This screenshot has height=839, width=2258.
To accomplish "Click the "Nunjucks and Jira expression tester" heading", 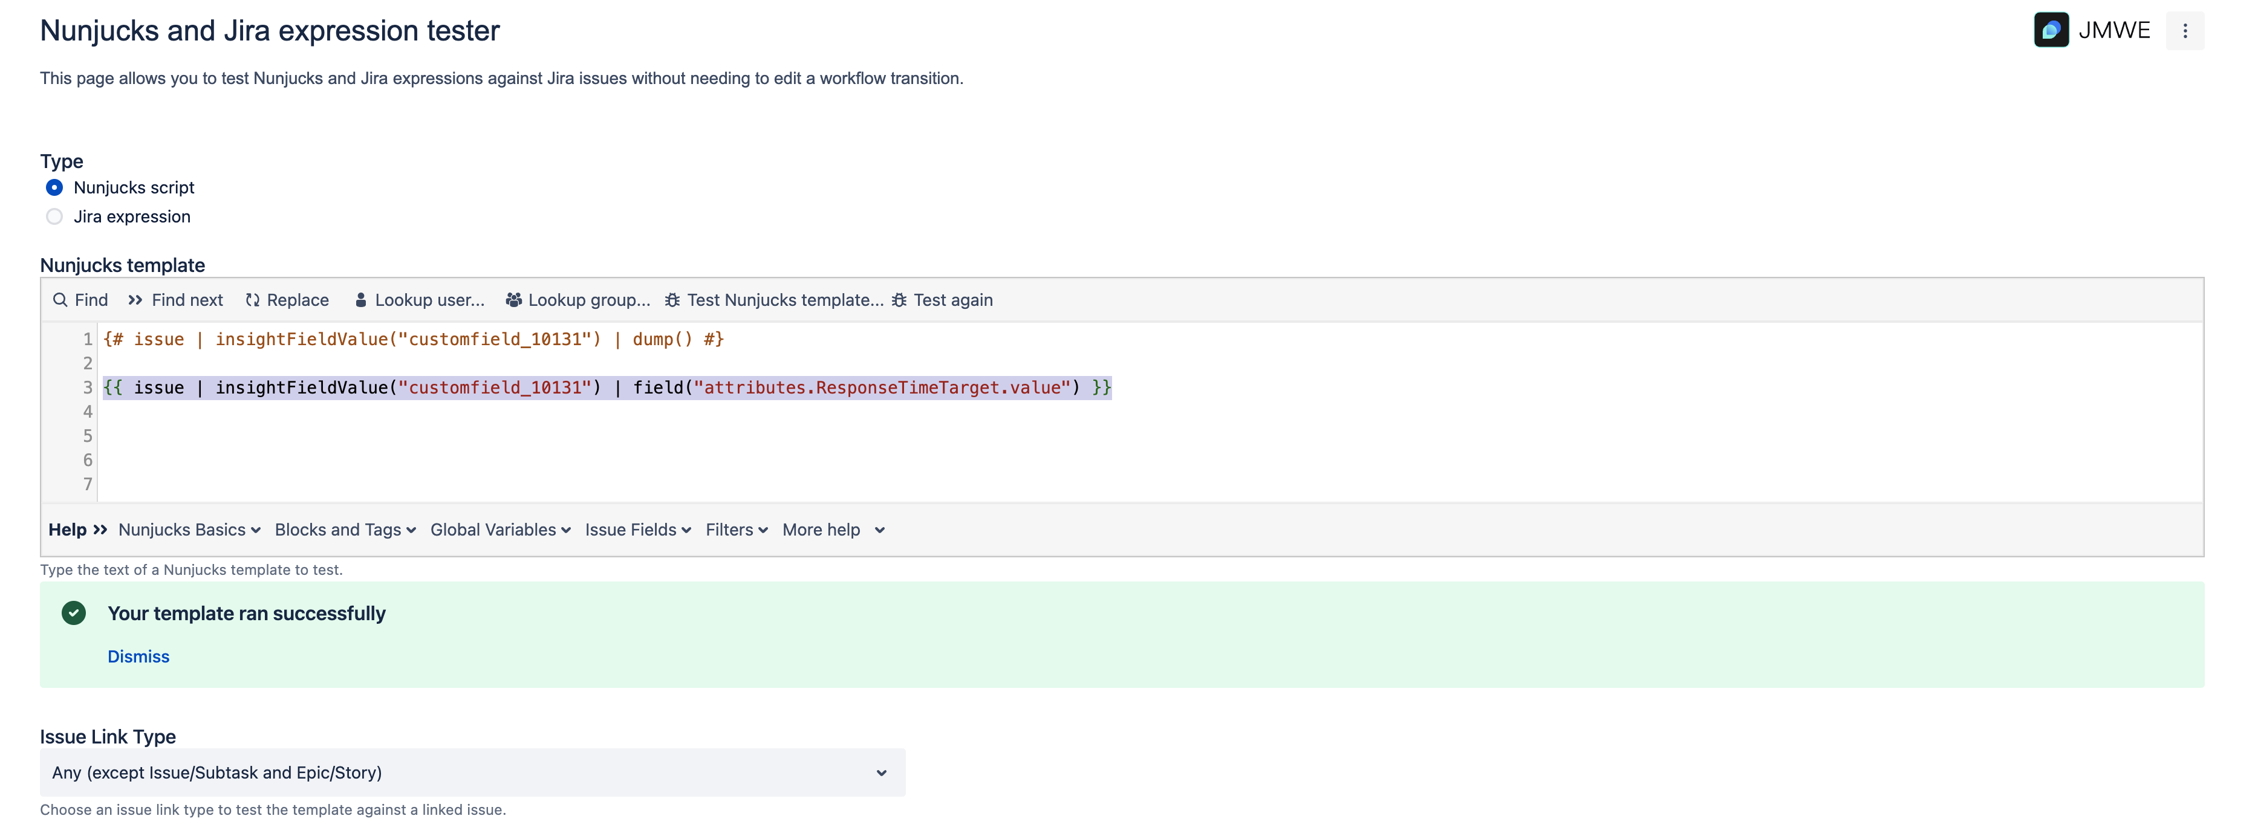I will (270, 31).
